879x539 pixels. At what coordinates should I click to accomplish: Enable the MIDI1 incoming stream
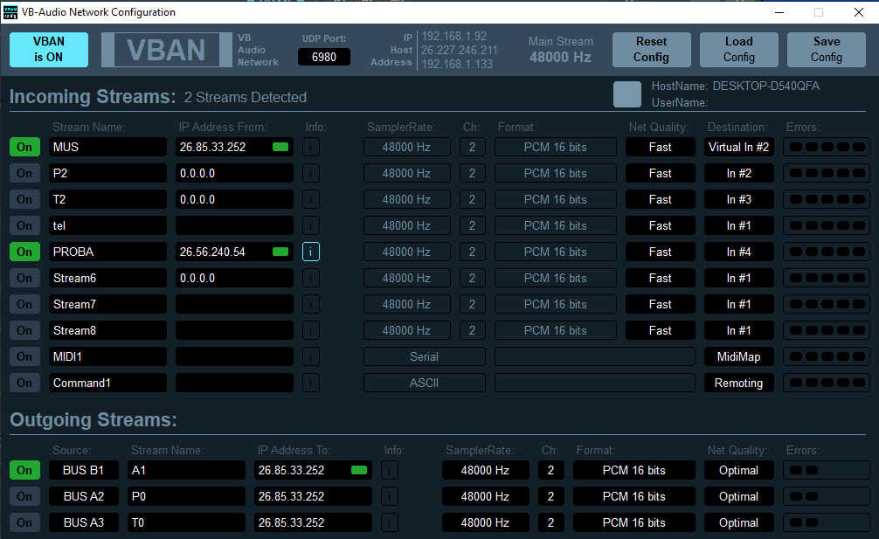coord(24,356)
